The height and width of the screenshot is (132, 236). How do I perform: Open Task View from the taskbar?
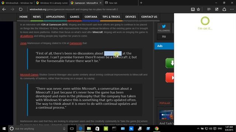click(72, 129)
